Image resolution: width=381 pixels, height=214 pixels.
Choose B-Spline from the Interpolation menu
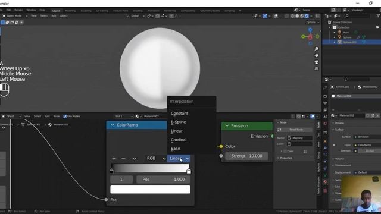pyautogui.click(x=192, y=122)
